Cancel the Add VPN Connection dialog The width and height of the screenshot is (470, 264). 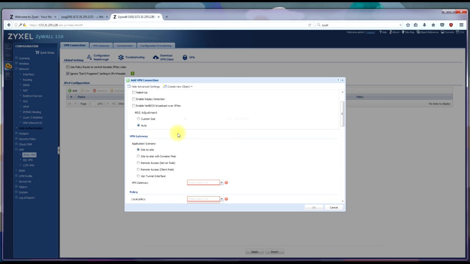click(334, 208)
